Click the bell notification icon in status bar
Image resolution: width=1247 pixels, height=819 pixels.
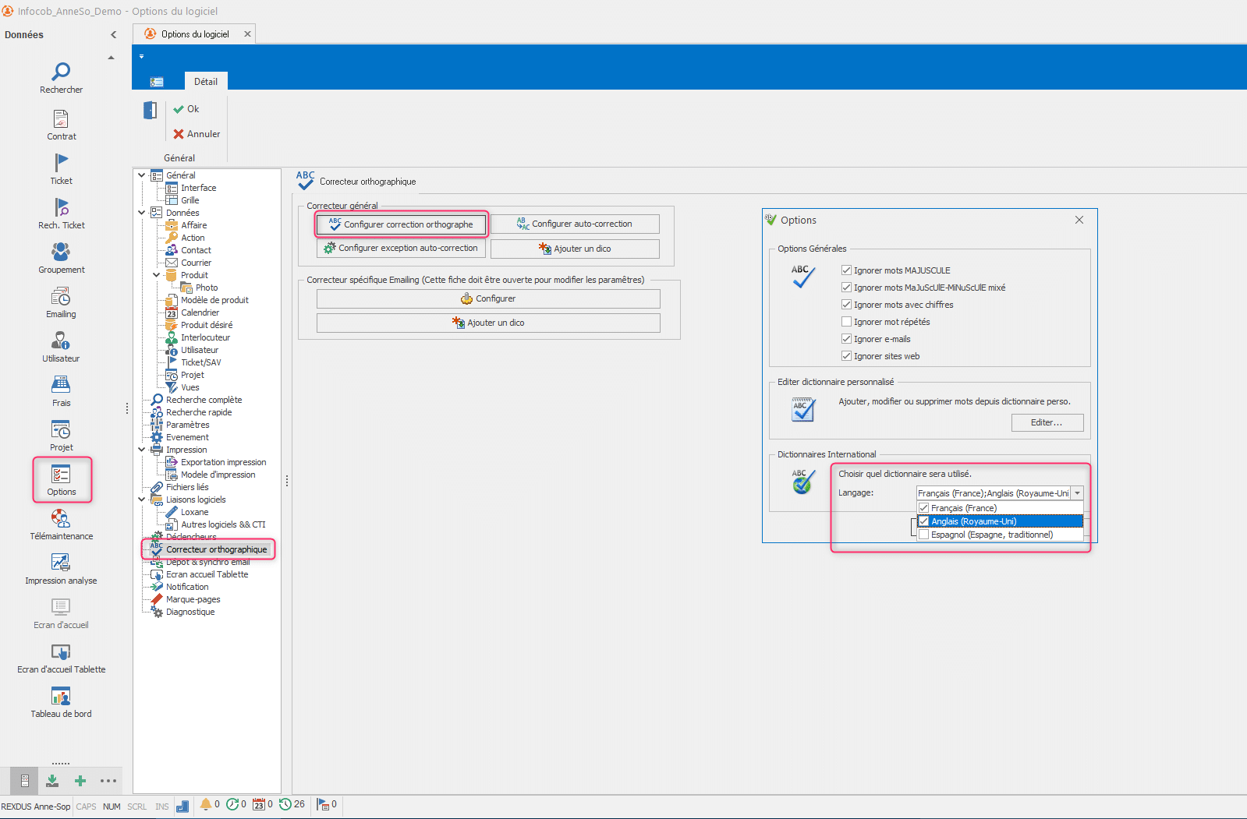pyautogui.click(x=206, y=804)
